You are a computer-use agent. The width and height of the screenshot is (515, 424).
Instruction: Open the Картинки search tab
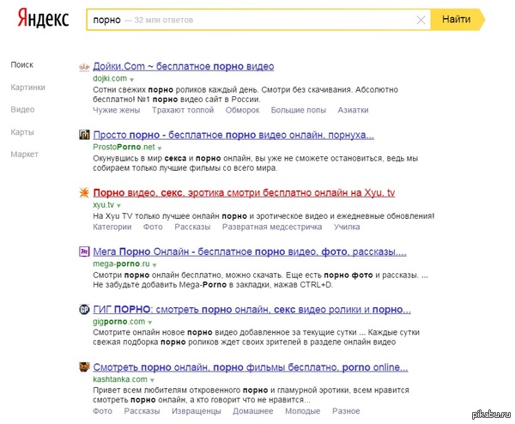click(x=28, y=88)
